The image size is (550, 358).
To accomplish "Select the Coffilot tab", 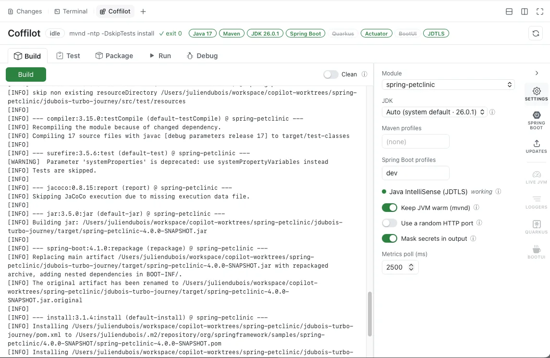I will [x=115, y=12].
